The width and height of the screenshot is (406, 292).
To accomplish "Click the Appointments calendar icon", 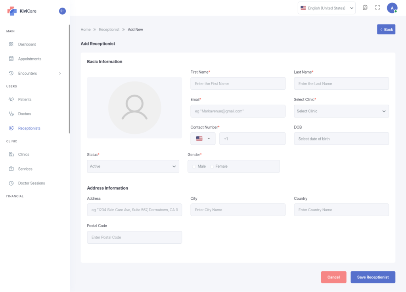I will 11,59.
